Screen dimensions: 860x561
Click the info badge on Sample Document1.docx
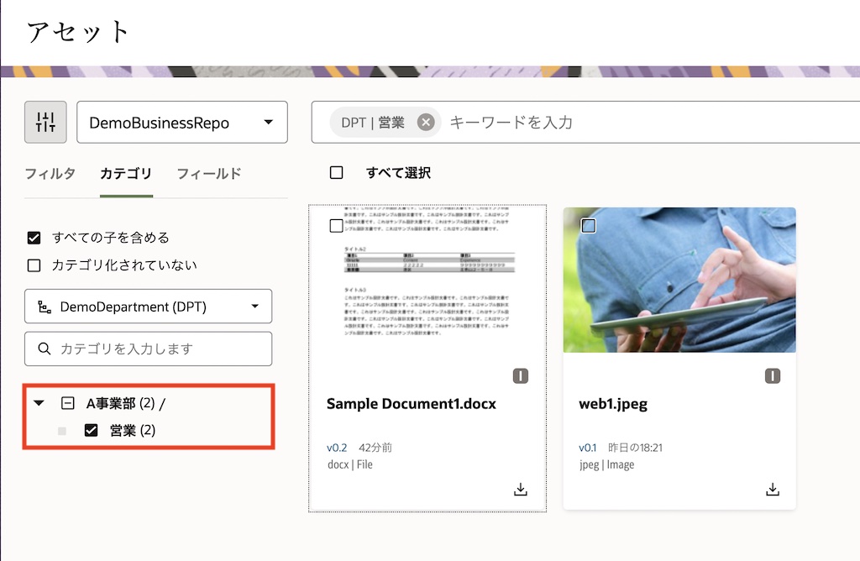tap(520, 376)
